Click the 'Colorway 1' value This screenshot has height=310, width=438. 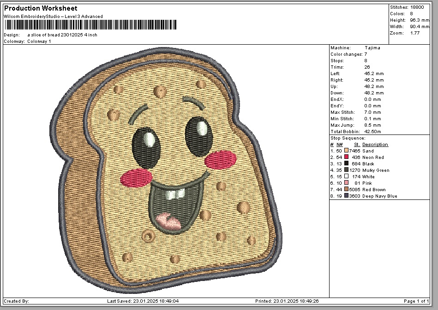point(39,41)
